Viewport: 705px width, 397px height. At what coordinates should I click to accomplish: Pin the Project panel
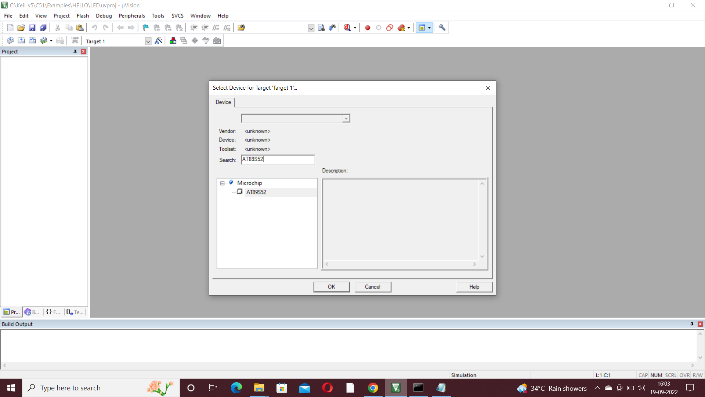(75, 51)
